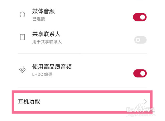Enable the 共享联系人 switch
Image resolution: width=165 pixels, height=121 pixels.
(x=140, y=40)
